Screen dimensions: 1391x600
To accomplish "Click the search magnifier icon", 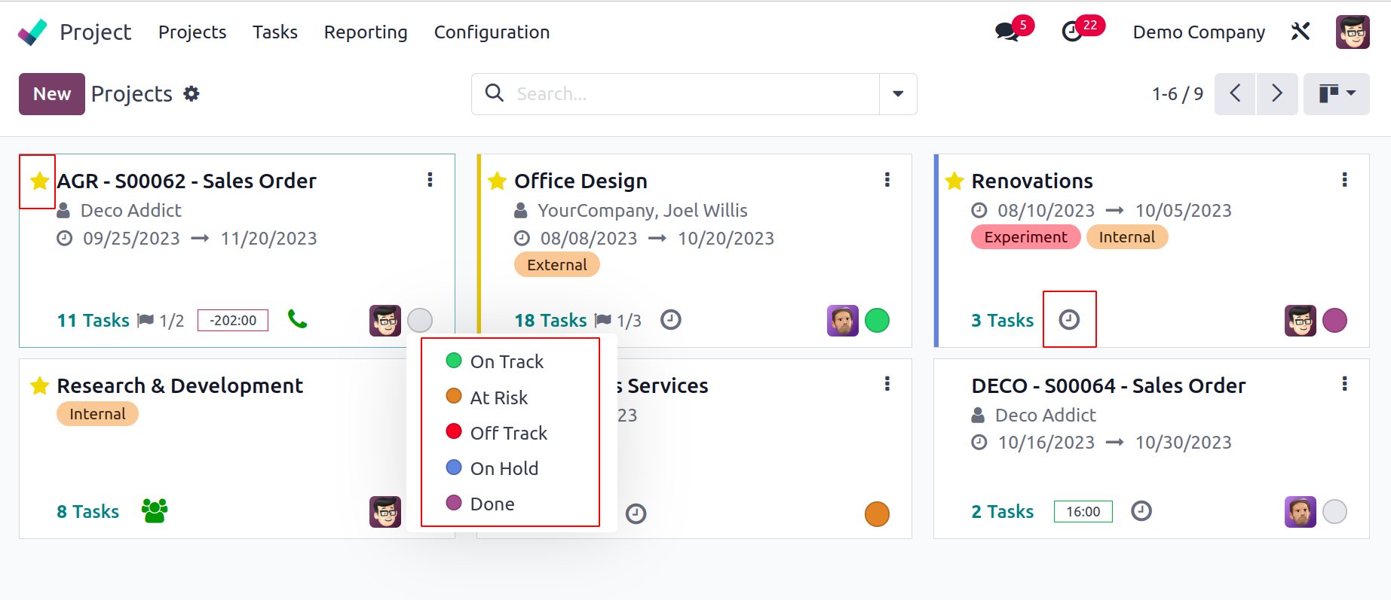I will 495,93.
